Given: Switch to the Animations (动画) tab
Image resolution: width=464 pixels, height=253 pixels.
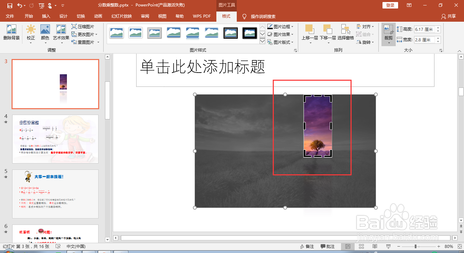Looking at the screenshot, I should (98, 16).
